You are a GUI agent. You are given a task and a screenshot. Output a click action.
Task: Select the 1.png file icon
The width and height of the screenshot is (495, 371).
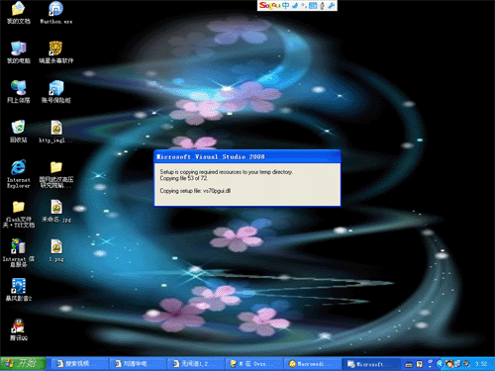pos(56,250)
